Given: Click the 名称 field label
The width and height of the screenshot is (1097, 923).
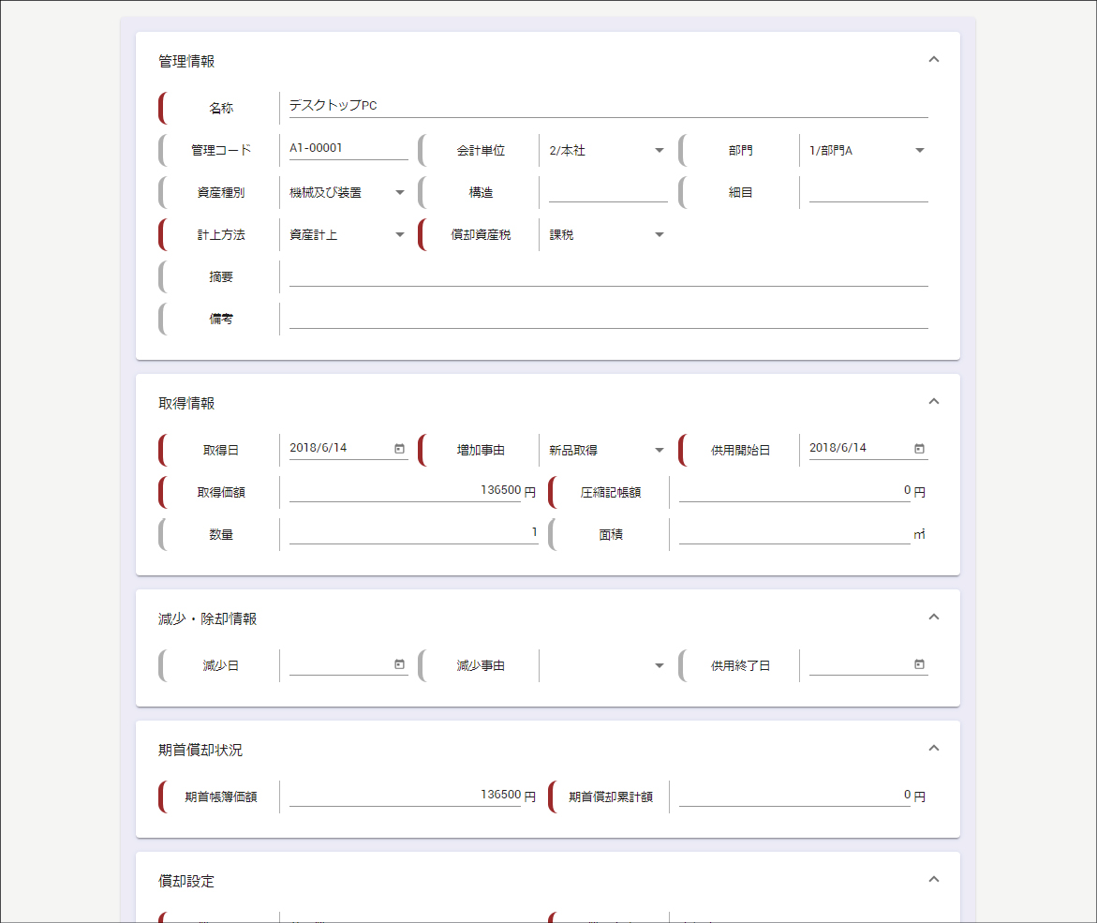Looking at the screenshot, I should [x=221, y=109].
